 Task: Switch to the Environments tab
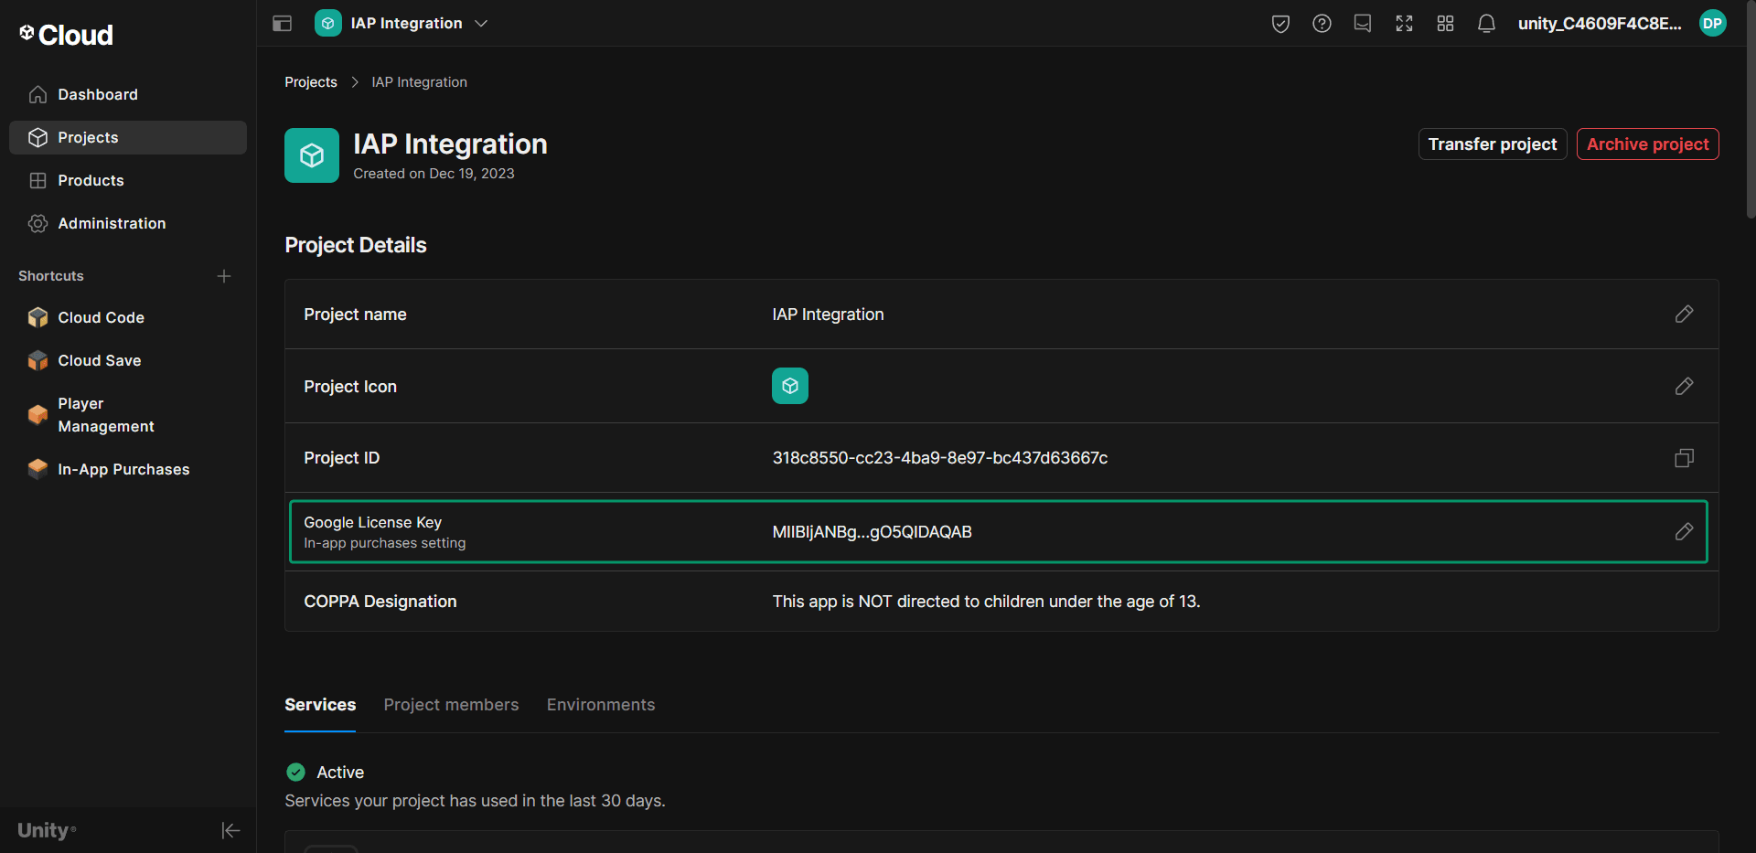pyautogui.click(x=600, y=704)
